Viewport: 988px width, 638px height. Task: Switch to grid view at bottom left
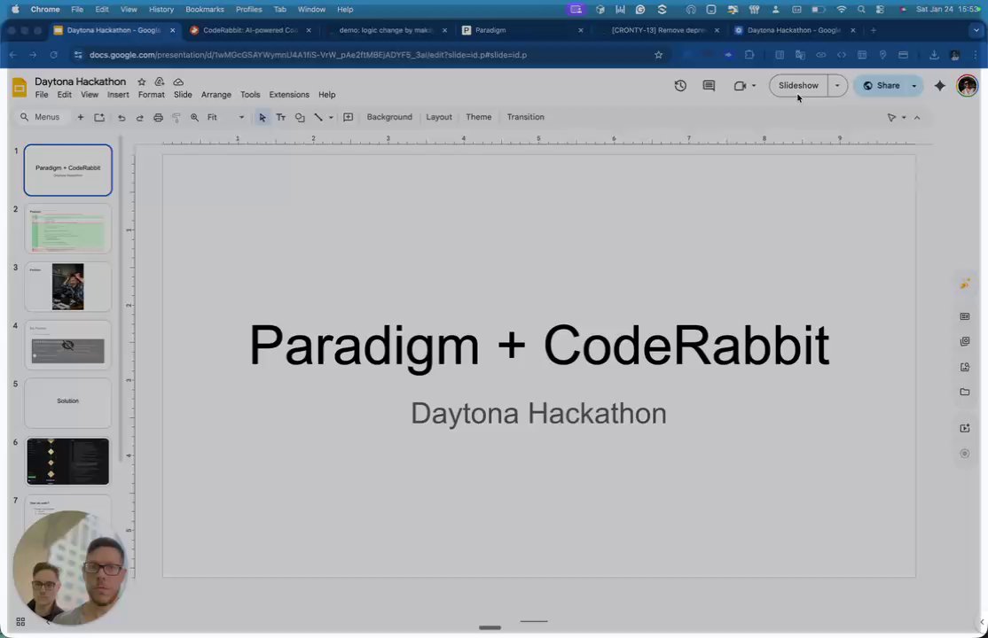pos(20,622)
